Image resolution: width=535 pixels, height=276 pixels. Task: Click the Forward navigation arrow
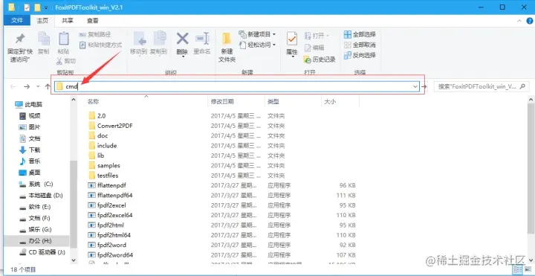click(27, 87)
